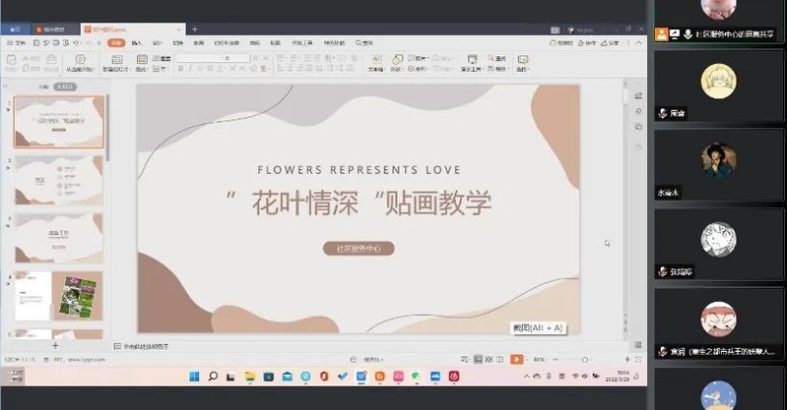Click the slide title 花叶情深 贴画教学
The height and width of the screenshot is (410, 787).
[359, 203]
